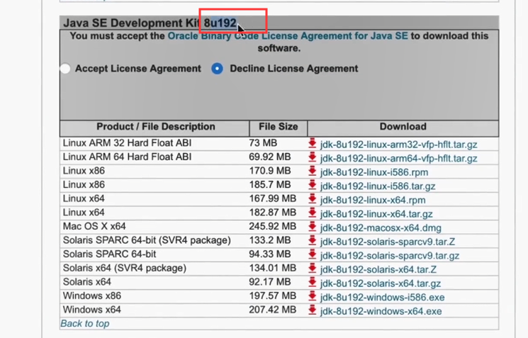Click download icon for linux-x64.rpm
This screenshot has width=528, height=338.
click(x=313, y=198)
